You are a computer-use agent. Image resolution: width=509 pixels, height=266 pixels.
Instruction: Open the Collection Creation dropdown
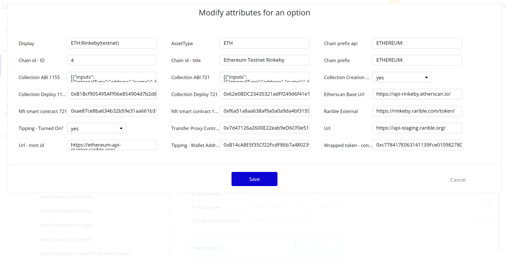click(x=402, y=77)
